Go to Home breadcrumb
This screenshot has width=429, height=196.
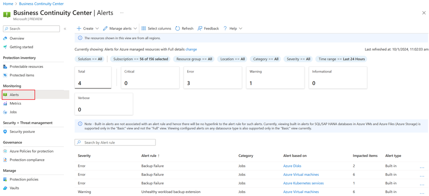(7, 4)
